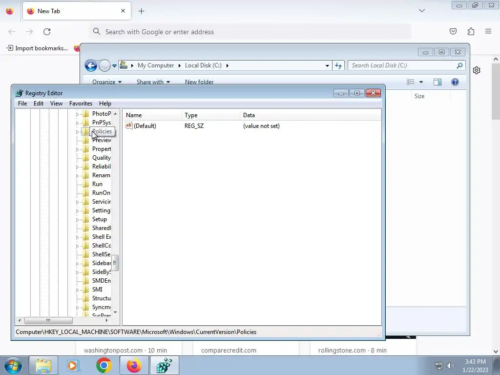Click the Sharedl key folder icon
Image resolution: width=500 pixels, height=375 pixels.
[x=86, y=228]
